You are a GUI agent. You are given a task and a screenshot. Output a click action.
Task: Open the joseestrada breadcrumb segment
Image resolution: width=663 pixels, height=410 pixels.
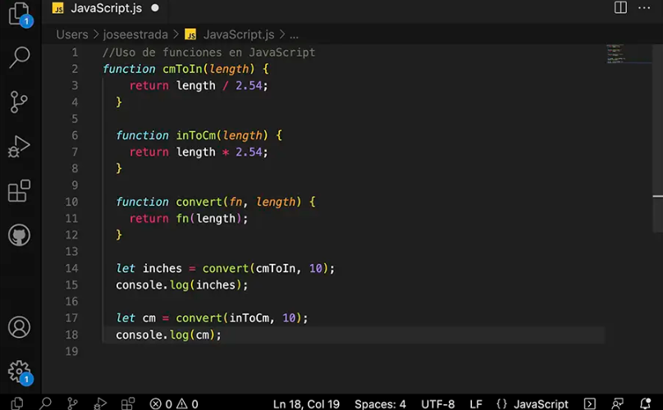(135, 34)
